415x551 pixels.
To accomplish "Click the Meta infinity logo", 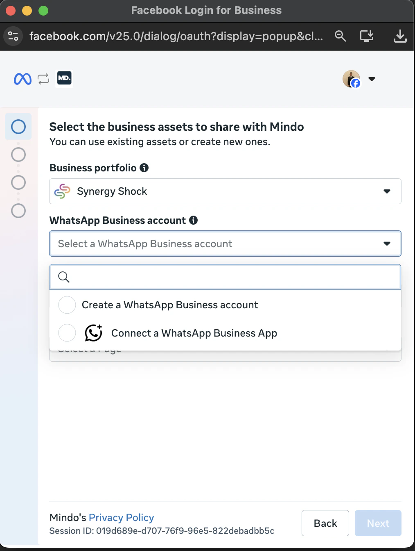I will coord(23,79).
